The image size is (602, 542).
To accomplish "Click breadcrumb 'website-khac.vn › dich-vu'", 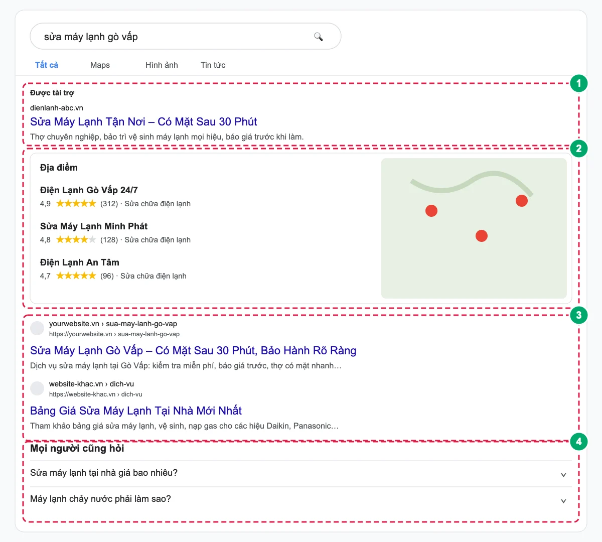I will pyautogui.click(x=91, y=384).
